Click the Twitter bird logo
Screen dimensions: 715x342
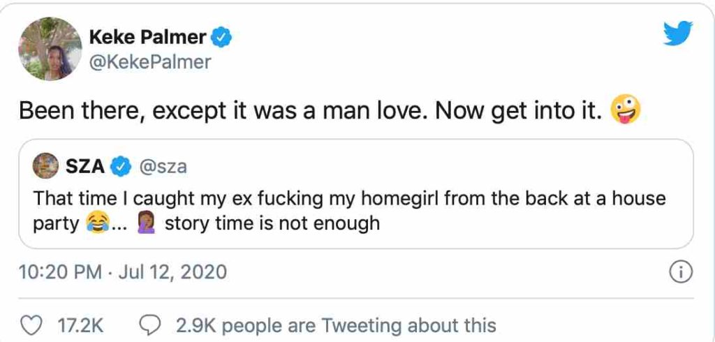pyautogui.click(x=677, y=35)
